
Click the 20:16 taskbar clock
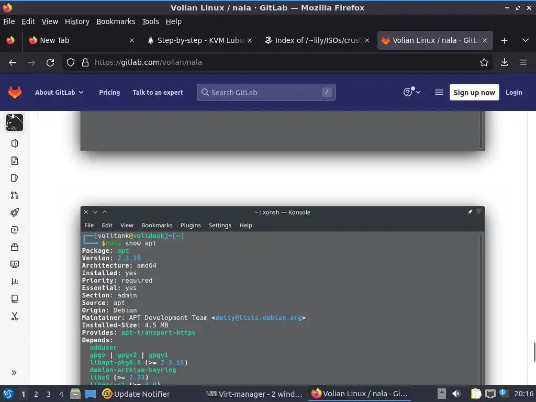tap(523, 394)
